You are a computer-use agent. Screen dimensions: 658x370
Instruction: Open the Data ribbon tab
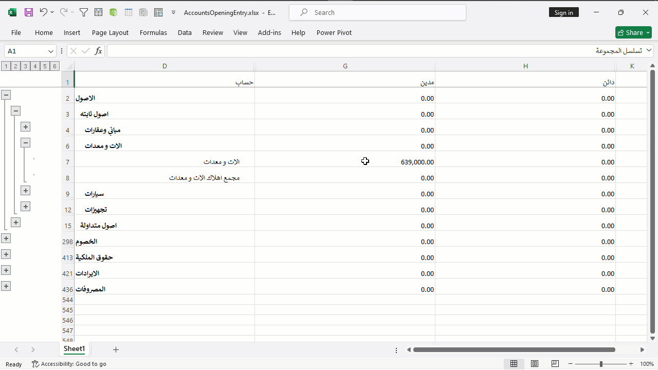pyautogui.click(x=185, y=32)
